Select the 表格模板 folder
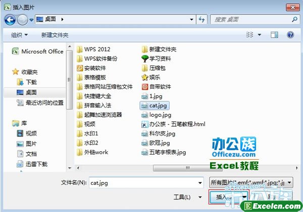303x212 pixels. (x=91, y=78)
